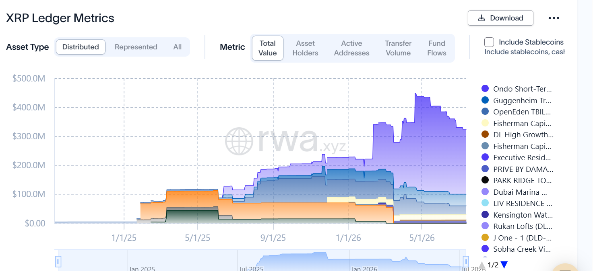The height and width of the screenshot is (271, 593).
Task: Switch metric to Fund Flows
Action: (x=437, y=48)
